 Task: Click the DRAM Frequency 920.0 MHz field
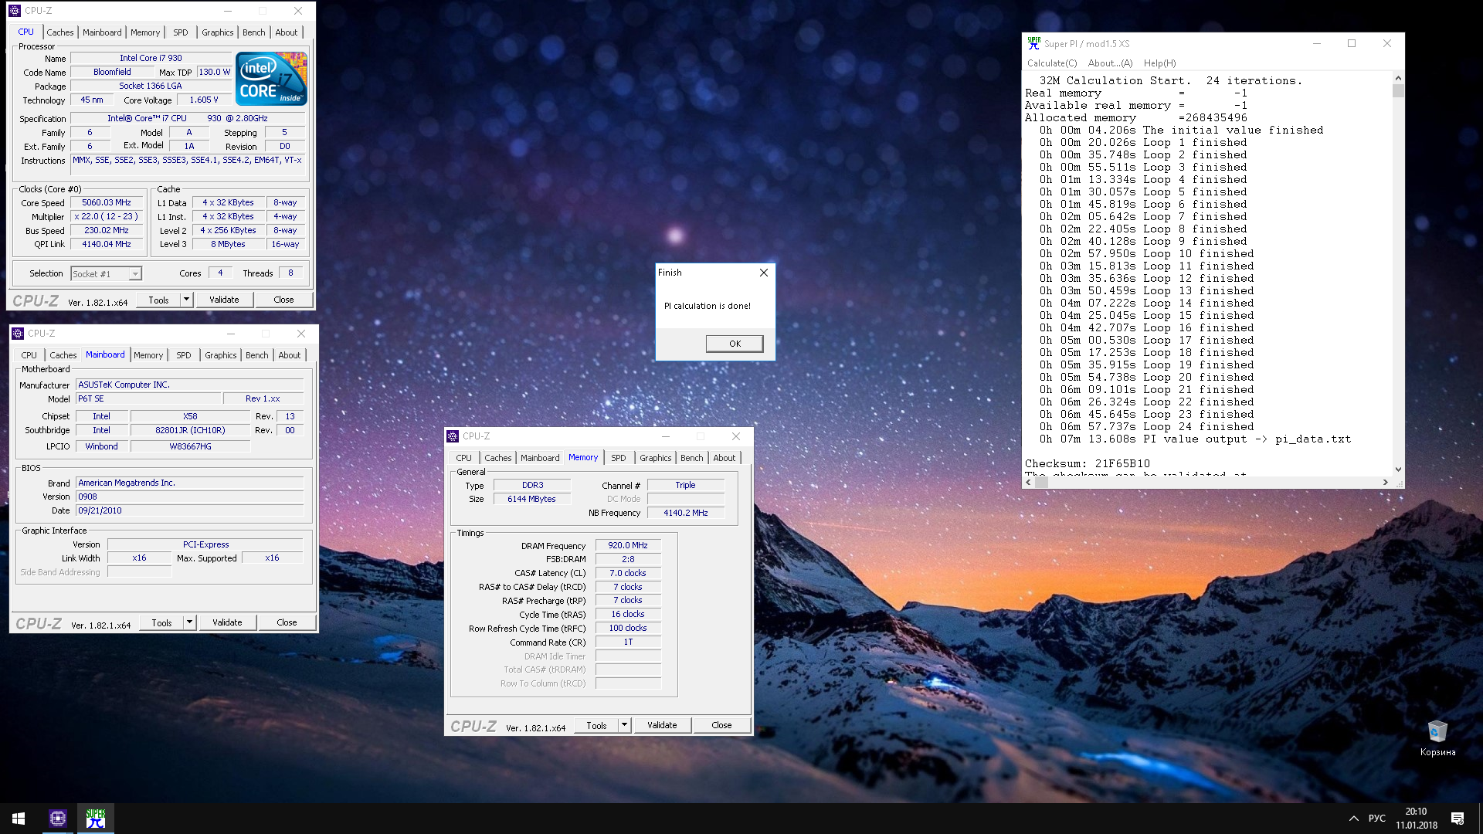628,545
